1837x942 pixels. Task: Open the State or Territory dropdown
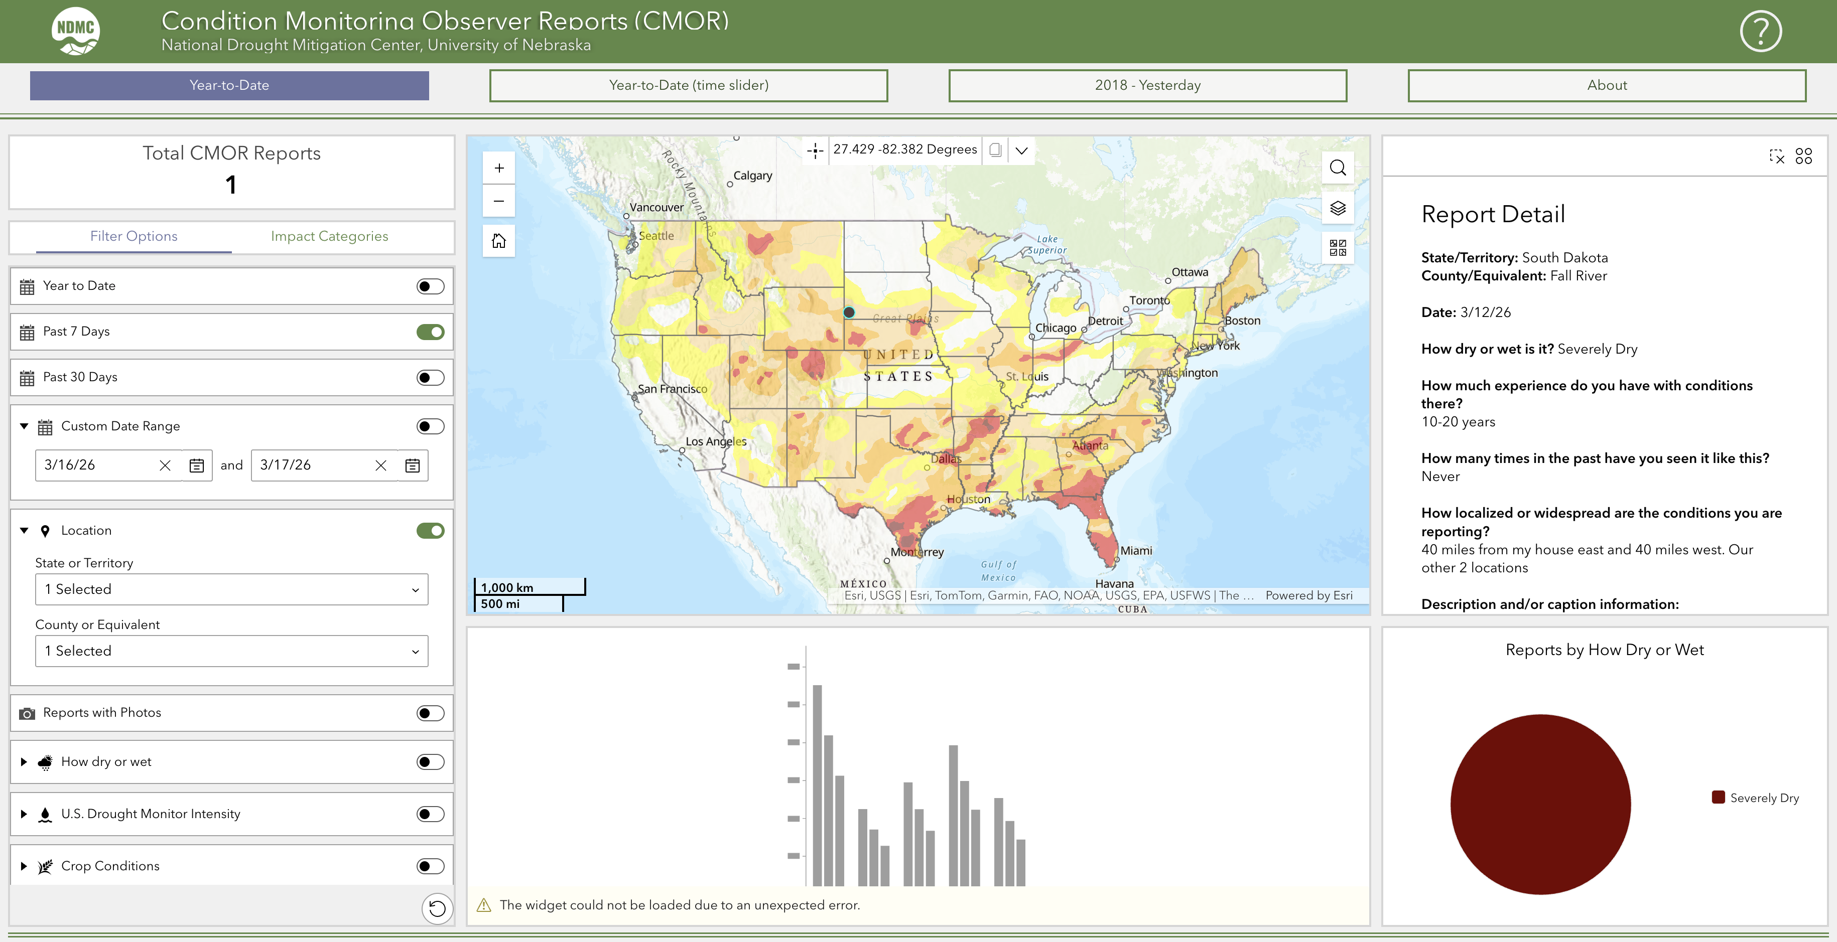pos(231,589)
